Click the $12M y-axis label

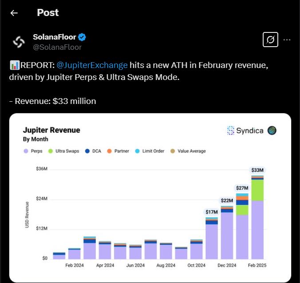pyautogui.click(x=42, y=228)
